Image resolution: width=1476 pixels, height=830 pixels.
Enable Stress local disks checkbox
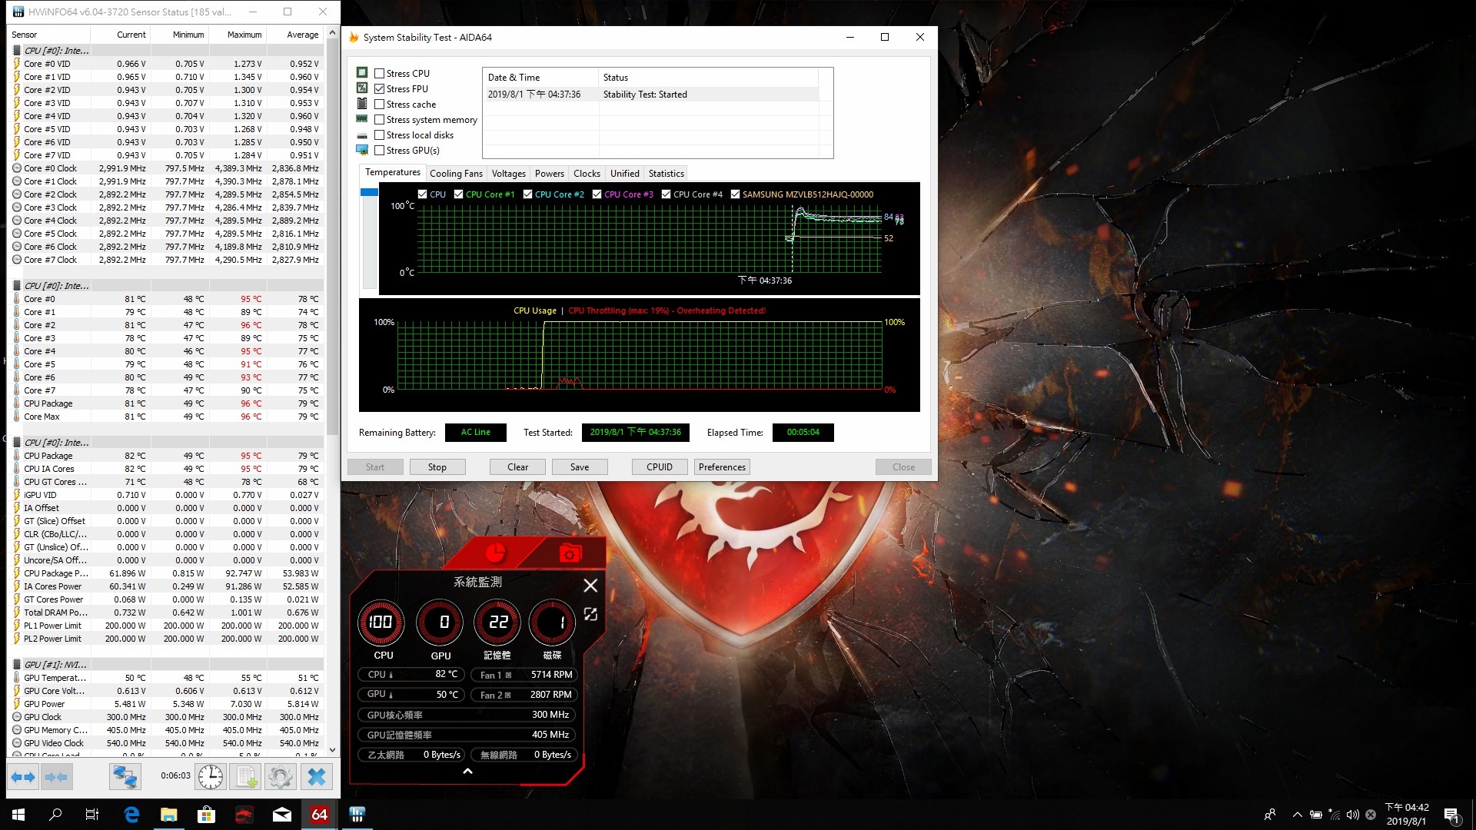(380, 135)
